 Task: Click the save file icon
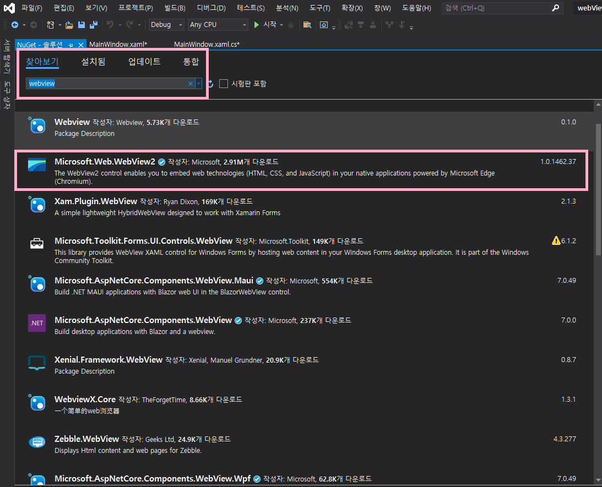[x=82, y=25]
